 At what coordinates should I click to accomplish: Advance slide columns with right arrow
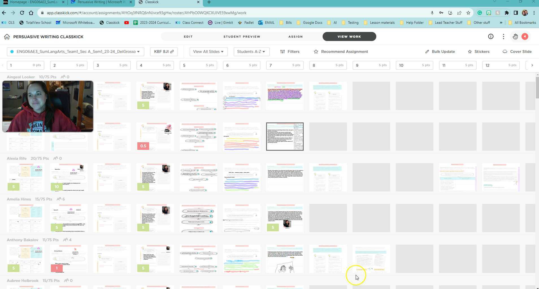[x=532, y=65]
